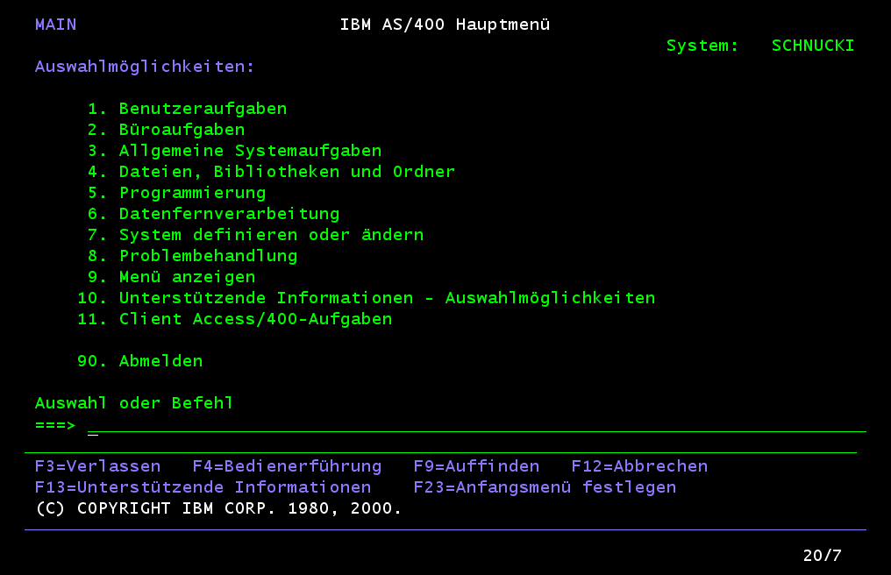Click the MAIN menu identifier text
The height and width of the screenshot is (575, 891).
click(x=56, y=25)
